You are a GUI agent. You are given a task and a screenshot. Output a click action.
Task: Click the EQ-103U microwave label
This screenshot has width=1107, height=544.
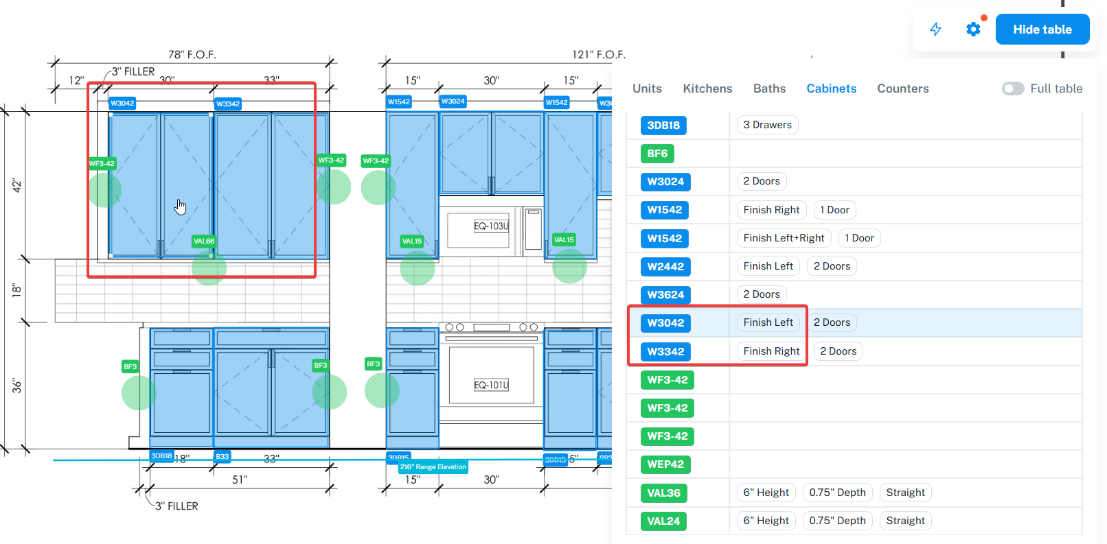coord(491,226)
